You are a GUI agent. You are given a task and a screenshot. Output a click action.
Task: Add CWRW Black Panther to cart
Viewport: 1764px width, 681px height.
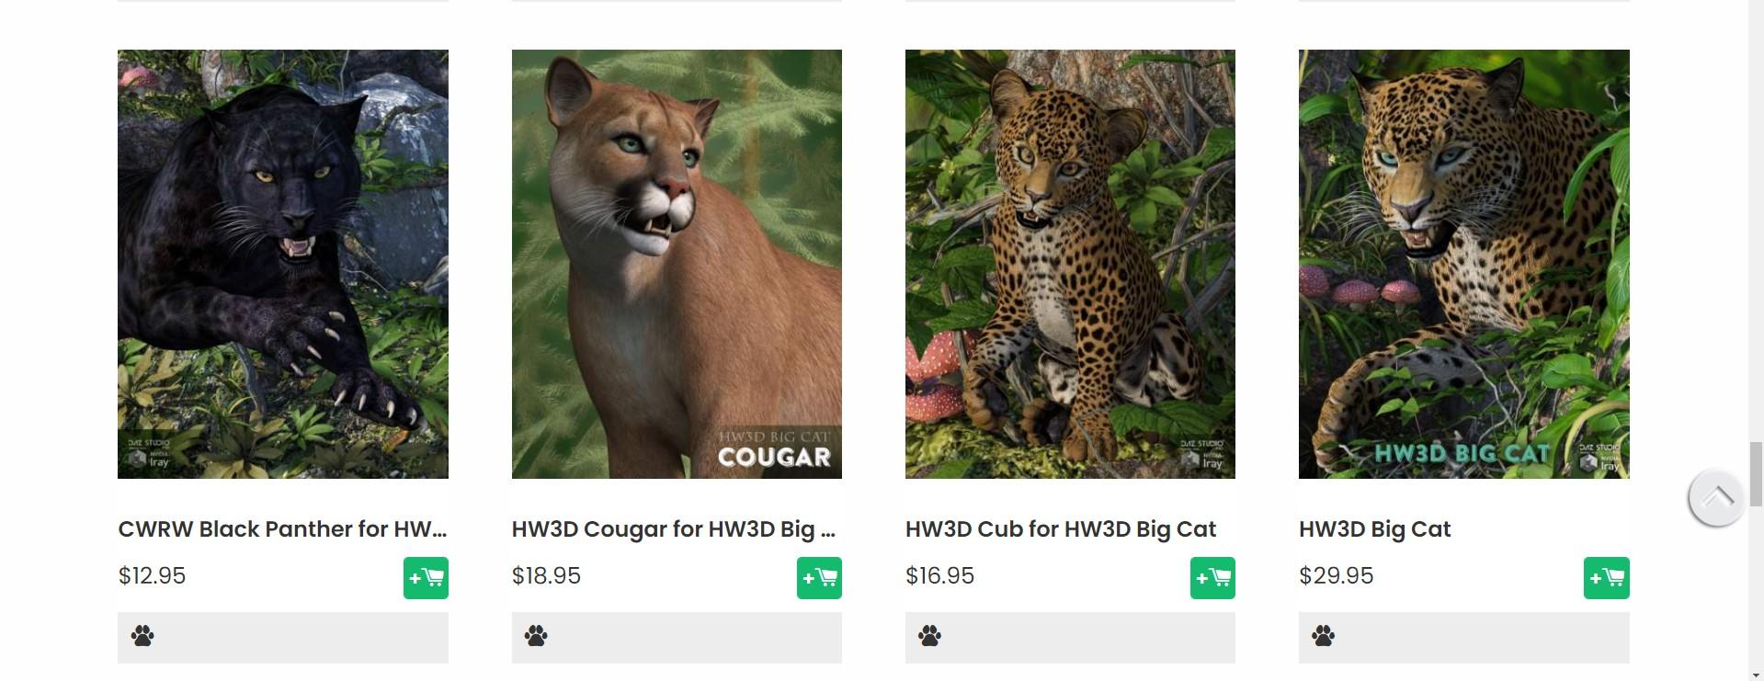point(426,578)
